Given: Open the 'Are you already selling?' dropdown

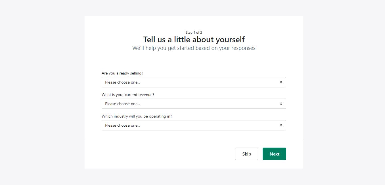Looking at the screenshot, I should tap(194, 82).
